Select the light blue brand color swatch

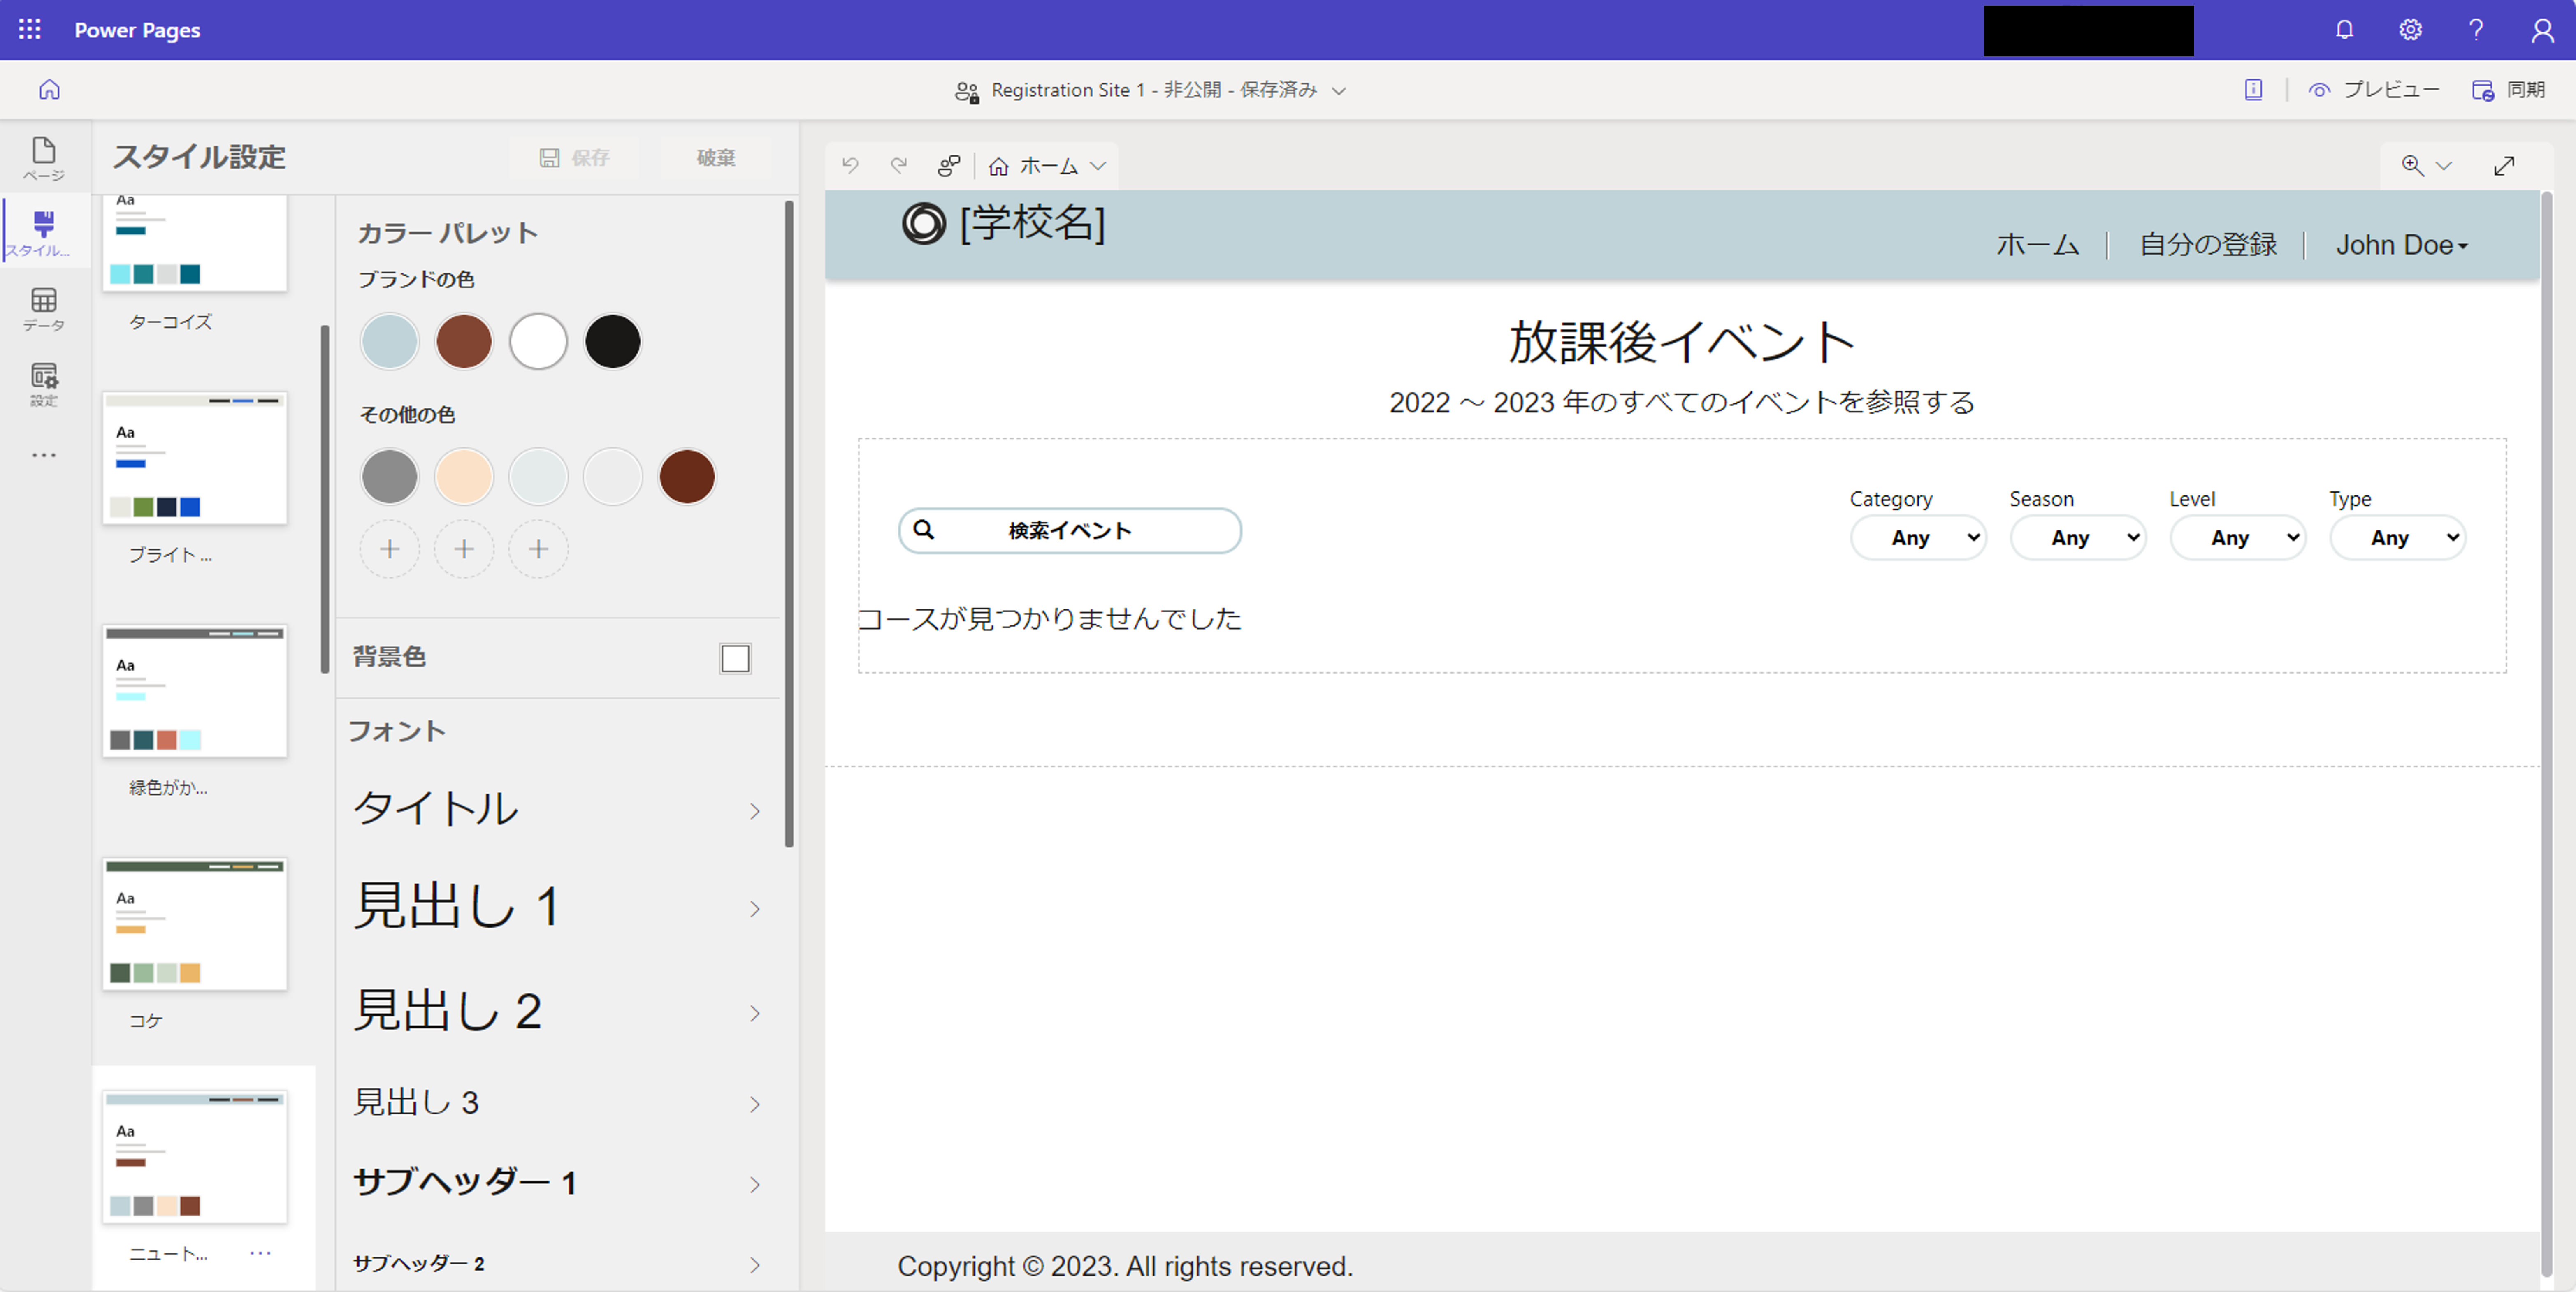(x=390, y=342)
